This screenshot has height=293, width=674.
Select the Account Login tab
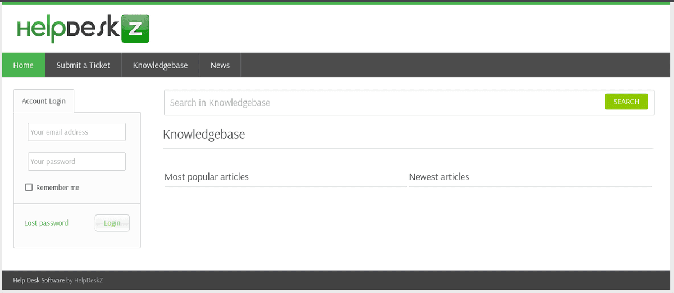point(44,101)
